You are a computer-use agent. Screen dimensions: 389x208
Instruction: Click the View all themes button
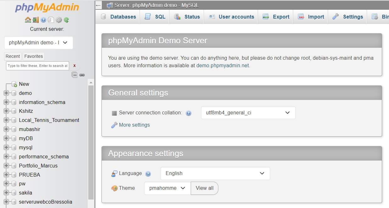204,188
